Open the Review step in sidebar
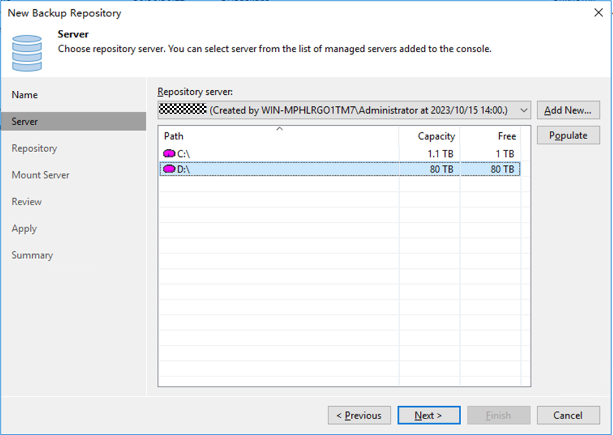The width and height of the screenshot is (613, 435). (26, 202)
